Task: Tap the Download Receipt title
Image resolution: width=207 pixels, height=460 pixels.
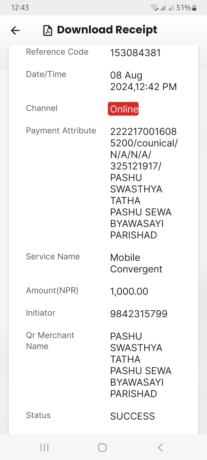Action: click(107, 30)
